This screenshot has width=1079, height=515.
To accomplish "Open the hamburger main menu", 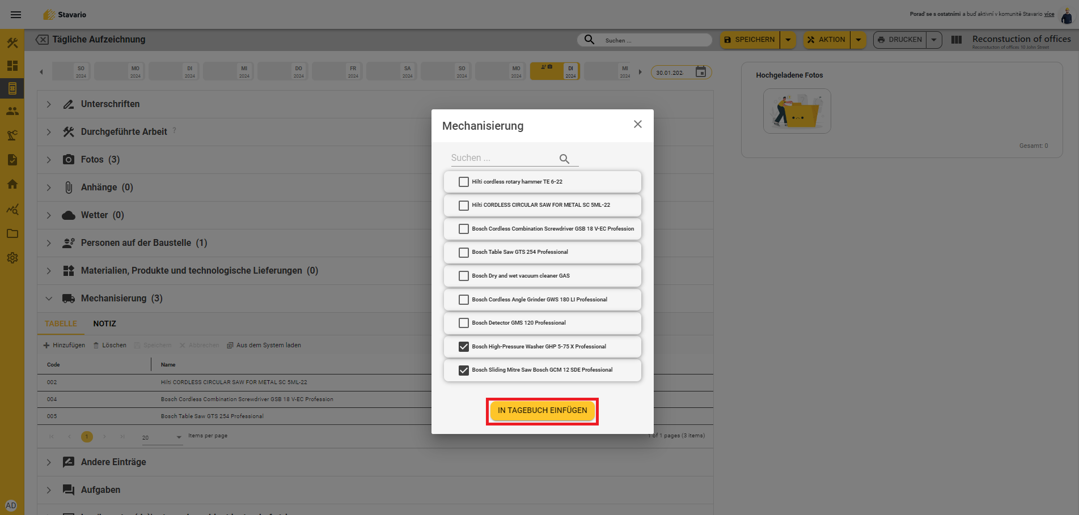I will pyautogui.click(x=16, y=15).
